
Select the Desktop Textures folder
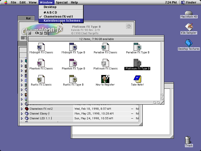point(189,43)
